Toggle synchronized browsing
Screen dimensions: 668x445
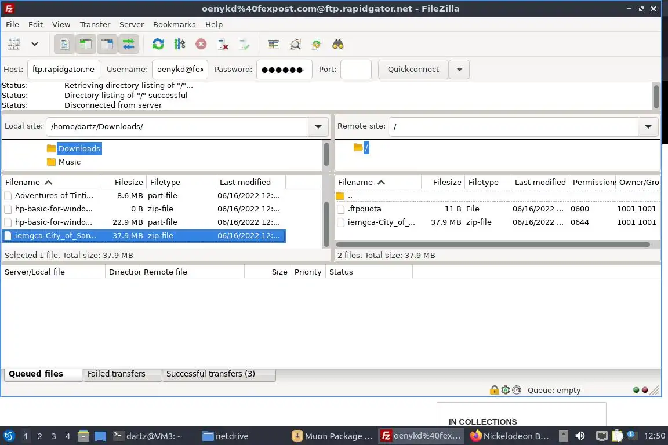[x=317, y=44]
